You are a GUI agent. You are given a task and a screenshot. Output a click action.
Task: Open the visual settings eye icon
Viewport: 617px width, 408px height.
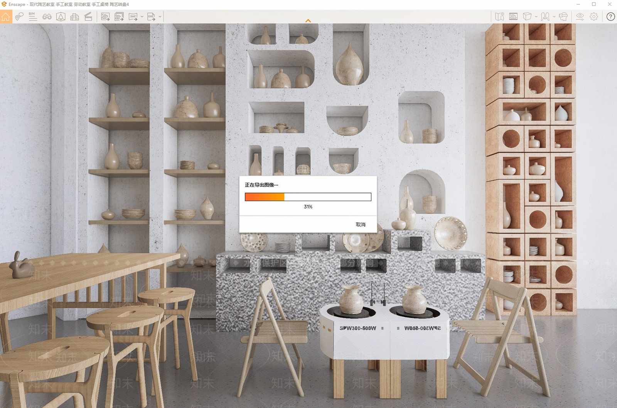click(x=580, y=17)
